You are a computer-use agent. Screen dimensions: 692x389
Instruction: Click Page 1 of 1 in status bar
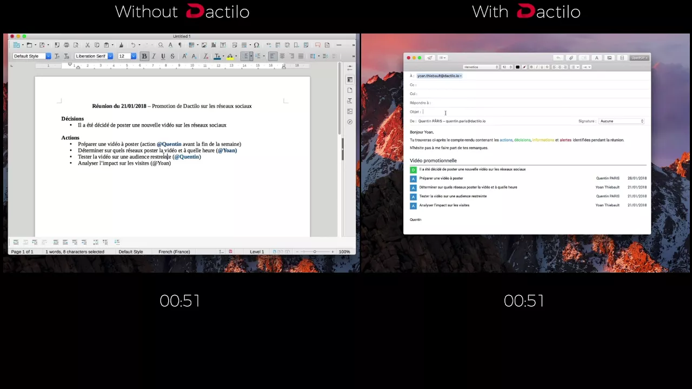[x=22, y=252]
